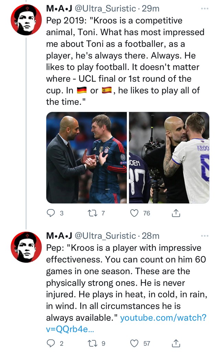Image resolution: width=220 pixels, height=352 pixels.
Task: Retweet the second tweet with 9 retweets
Action: [x=92, y=343]
